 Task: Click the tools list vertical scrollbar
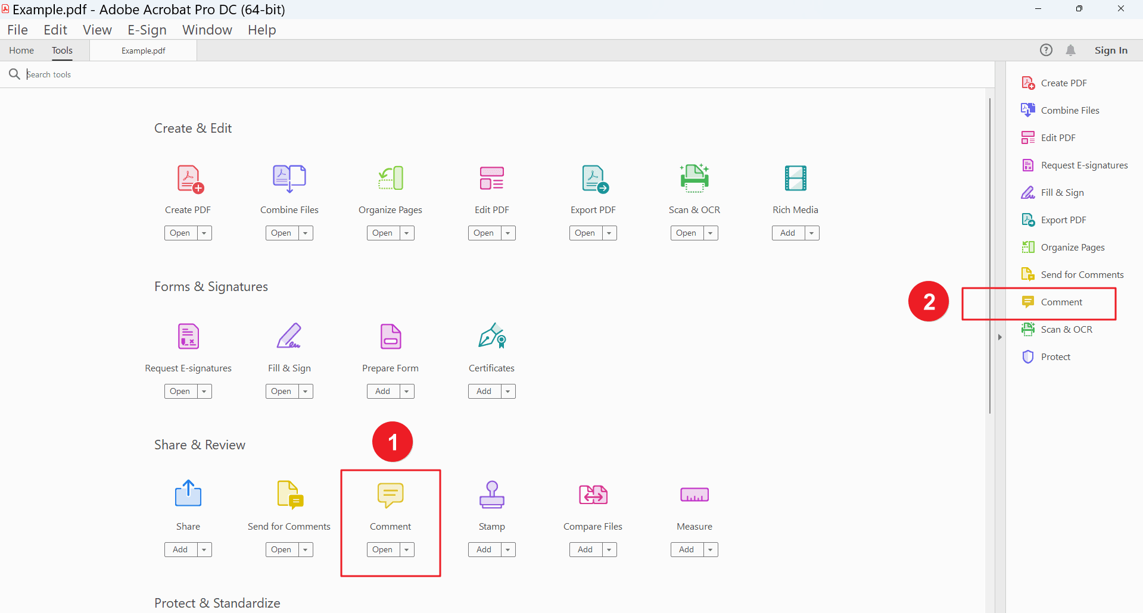point(990,256)
